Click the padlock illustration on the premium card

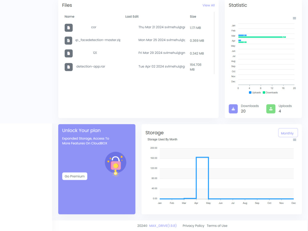click(x=116, y=162)
